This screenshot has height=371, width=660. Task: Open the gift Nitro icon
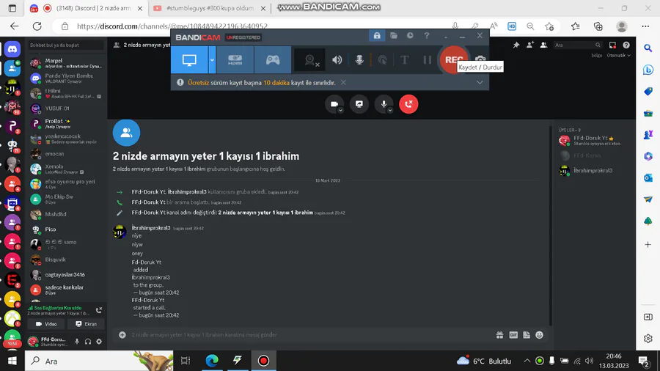(x=499, y=335)
